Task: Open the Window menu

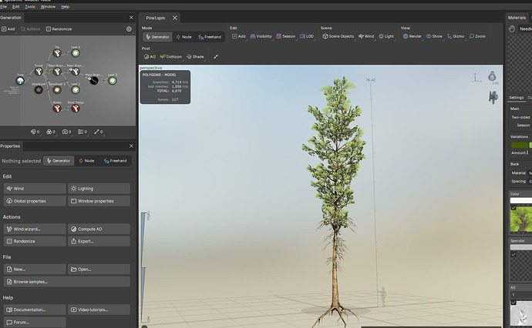Action: click(48, 6)
